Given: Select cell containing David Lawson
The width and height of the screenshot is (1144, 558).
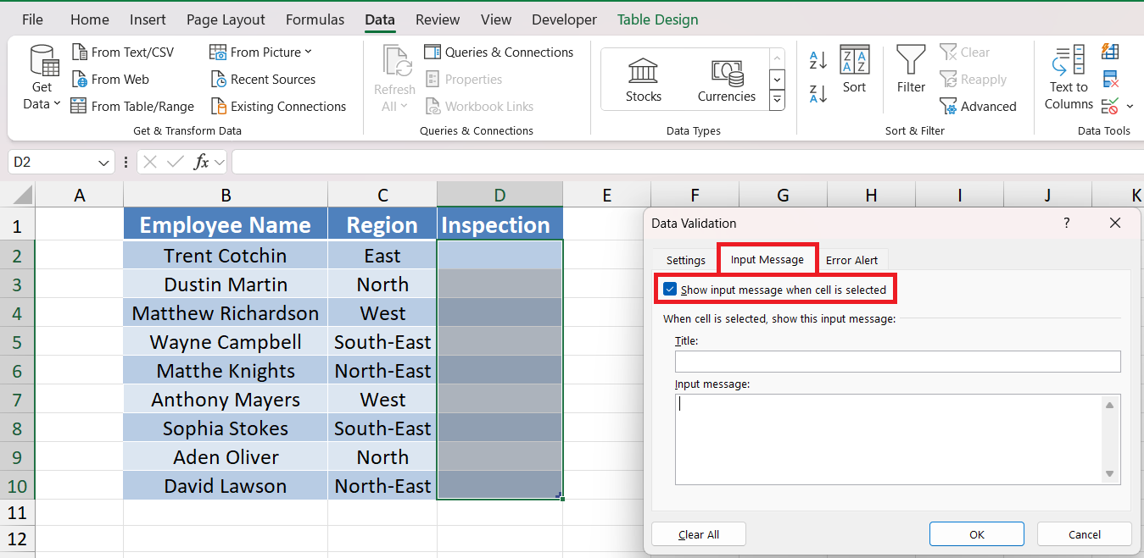Looking at the screenshot, I should coord(226,486).
